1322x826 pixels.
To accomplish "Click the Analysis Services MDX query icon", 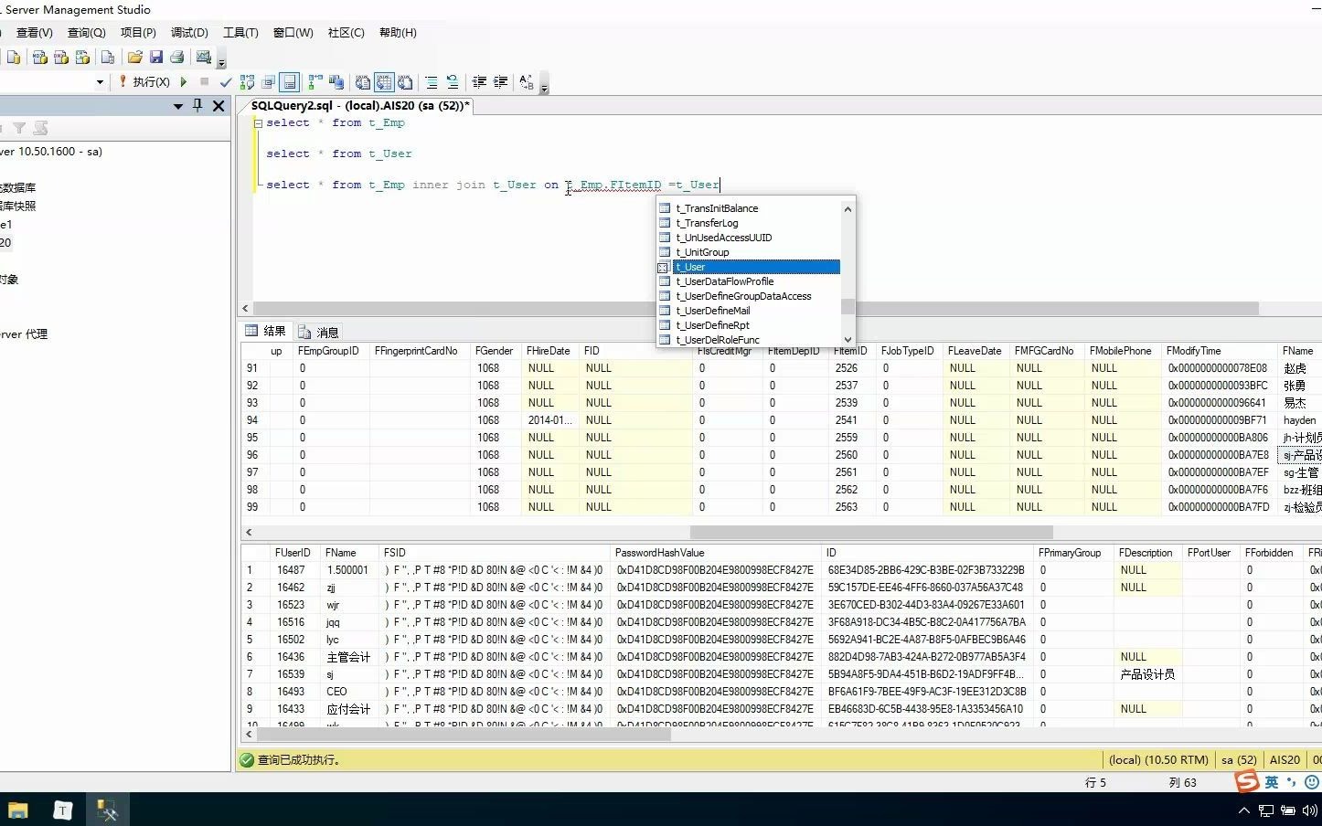I will tap(40, 57).
